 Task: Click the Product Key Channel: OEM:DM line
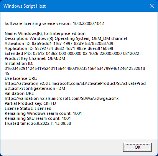coord(35,58)
